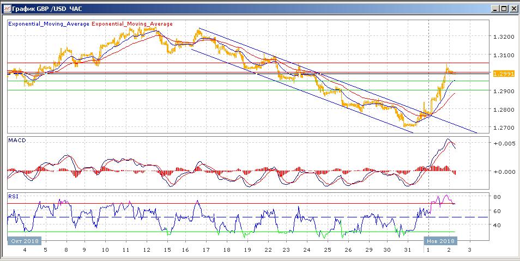Click date 15 on the time axis
The width and height of the screenshot is (520, 261).
168,250
